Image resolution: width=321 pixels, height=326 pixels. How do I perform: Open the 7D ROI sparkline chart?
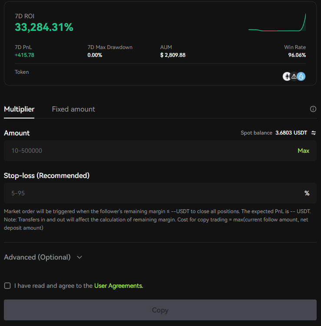coord(277,22)
